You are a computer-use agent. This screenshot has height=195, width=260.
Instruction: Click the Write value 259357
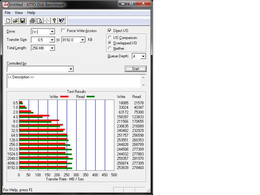(x=123, y=159)
